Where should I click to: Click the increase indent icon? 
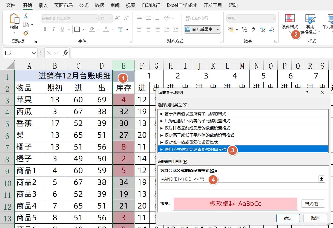176,29
